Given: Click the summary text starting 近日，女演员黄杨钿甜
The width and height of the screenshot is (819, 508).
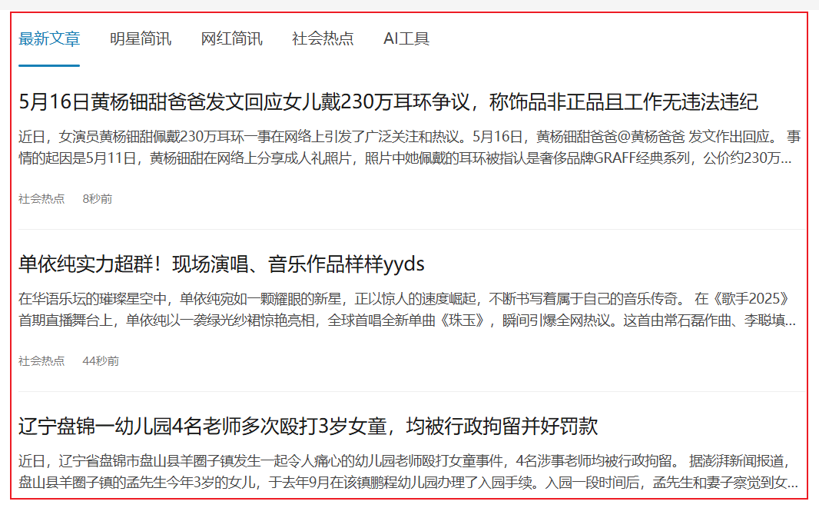Looking at the screenshot, I should (409, 148).
